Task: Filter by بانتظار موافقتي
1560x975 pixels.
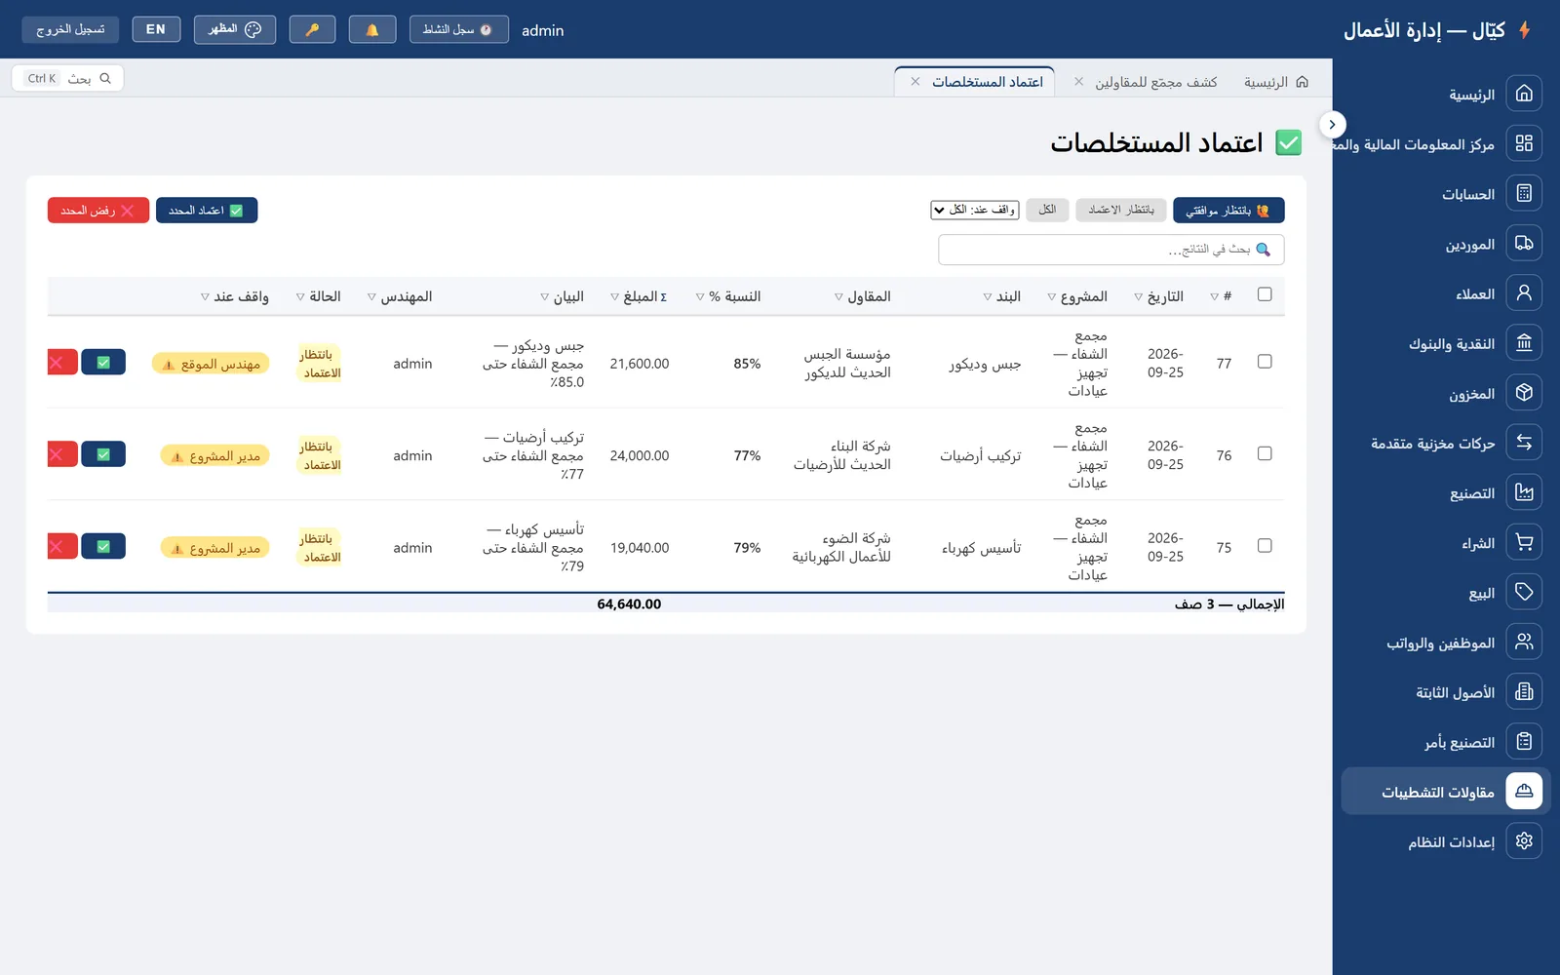Action: pyautogui.click(x=1228, y=210)
